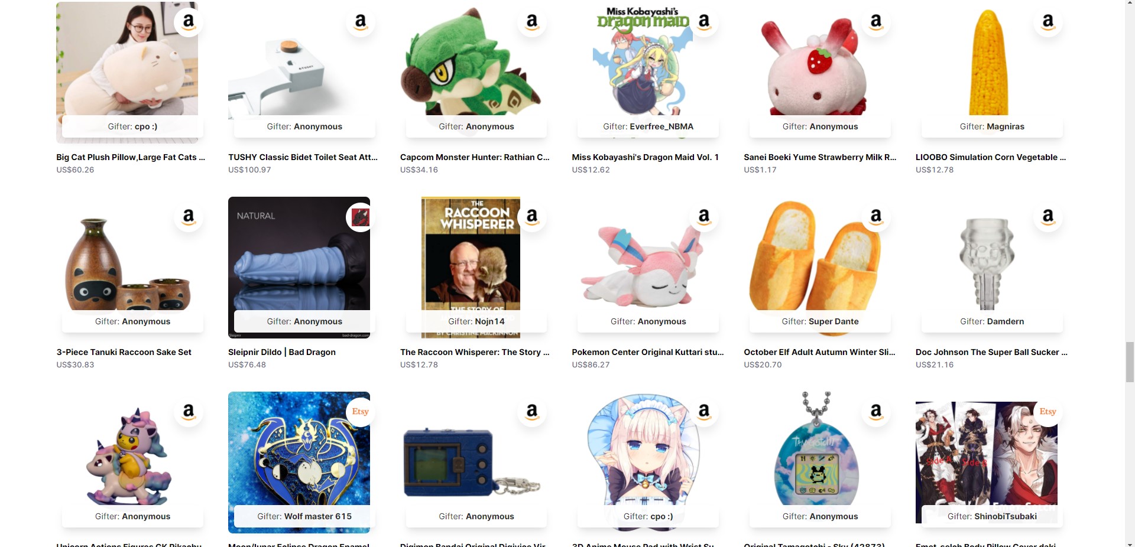Click Amazon icon on Pokemon Kuttari plush
This screenshot has height=547, width=1135.
click(704, 217)
